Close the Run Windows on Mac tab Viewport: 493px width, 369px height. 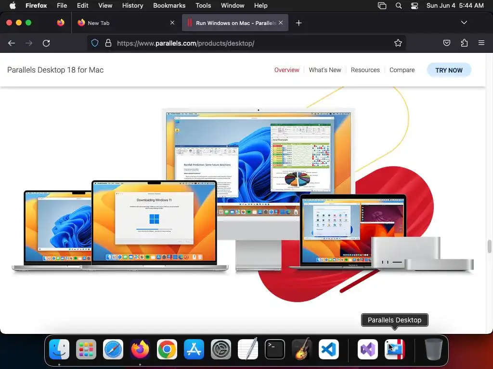click(x=281, y=23)
